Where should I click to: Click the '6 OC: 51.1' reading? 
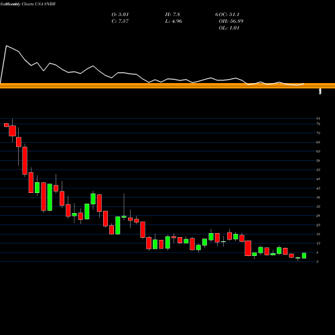[227, 15]
